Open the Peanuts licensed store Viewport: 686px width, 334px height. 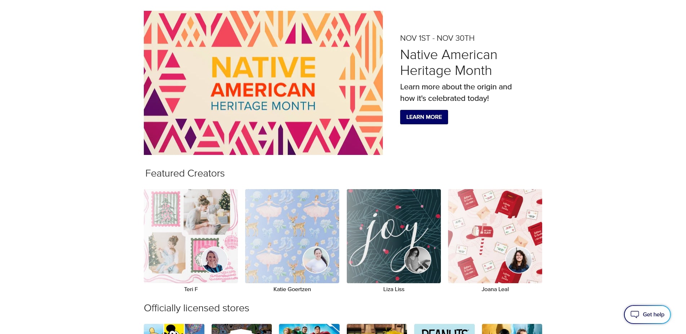(x=444, y=329)
